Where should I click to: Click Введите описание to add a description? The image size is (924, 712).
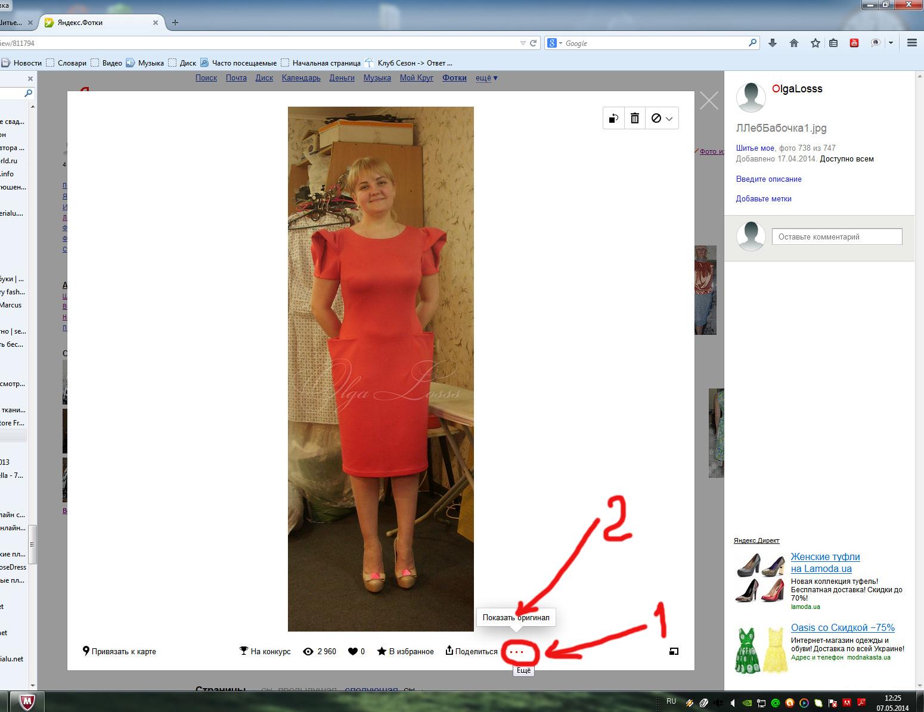point(768,179)
